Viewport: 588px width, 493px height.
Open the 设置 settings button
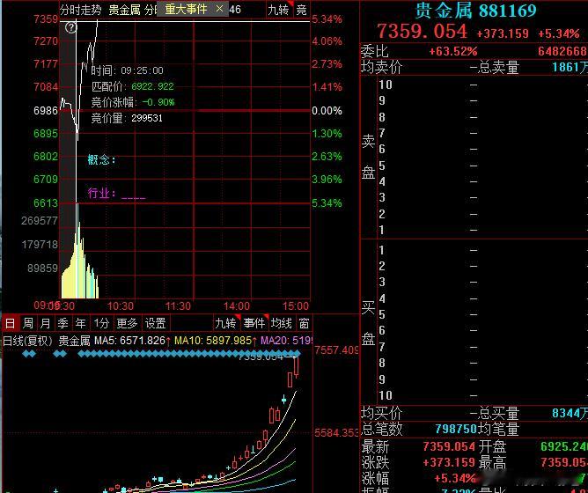tap(155, 323)
